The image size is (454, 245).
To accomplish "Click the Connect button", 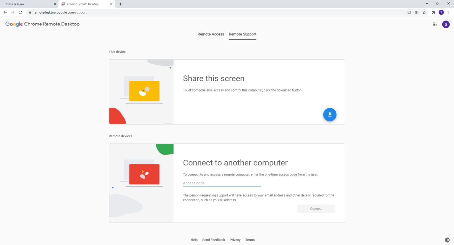I will pos(316,209).
